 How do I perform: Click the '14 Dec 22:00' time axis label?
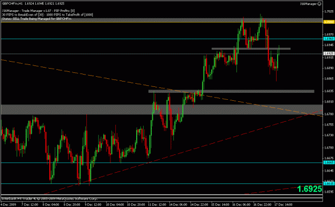tap(199, 205)
